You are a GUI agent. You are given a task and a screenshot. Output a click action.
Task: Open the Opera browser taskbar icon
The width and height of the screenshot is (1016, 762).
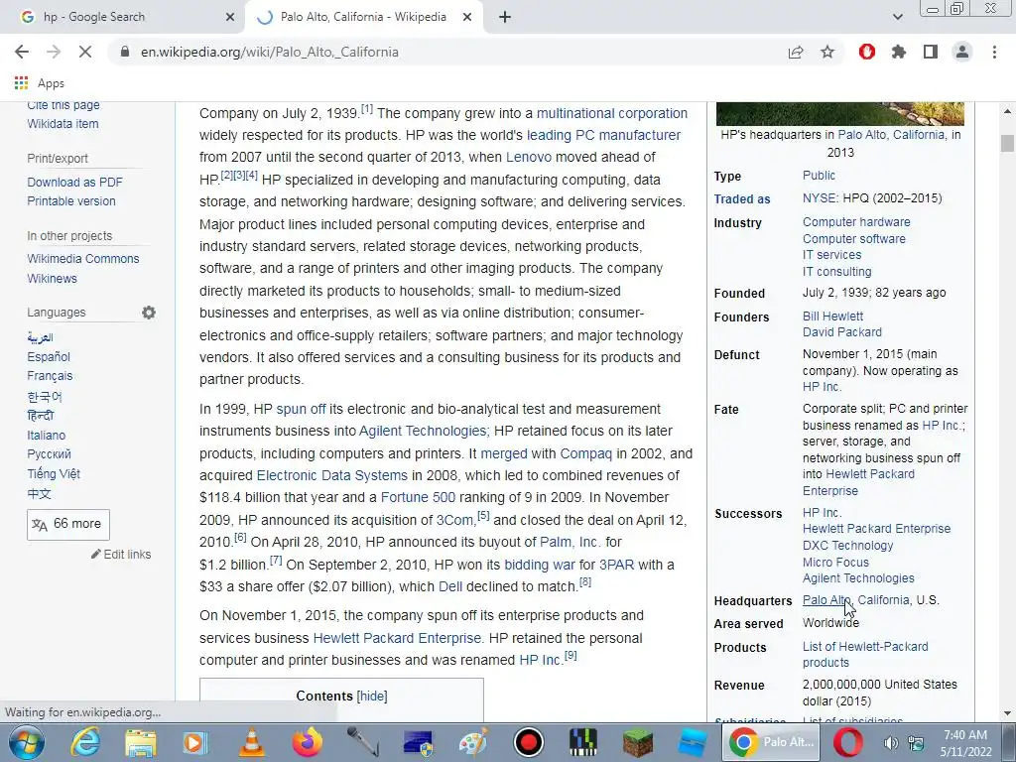pos(848,742)
